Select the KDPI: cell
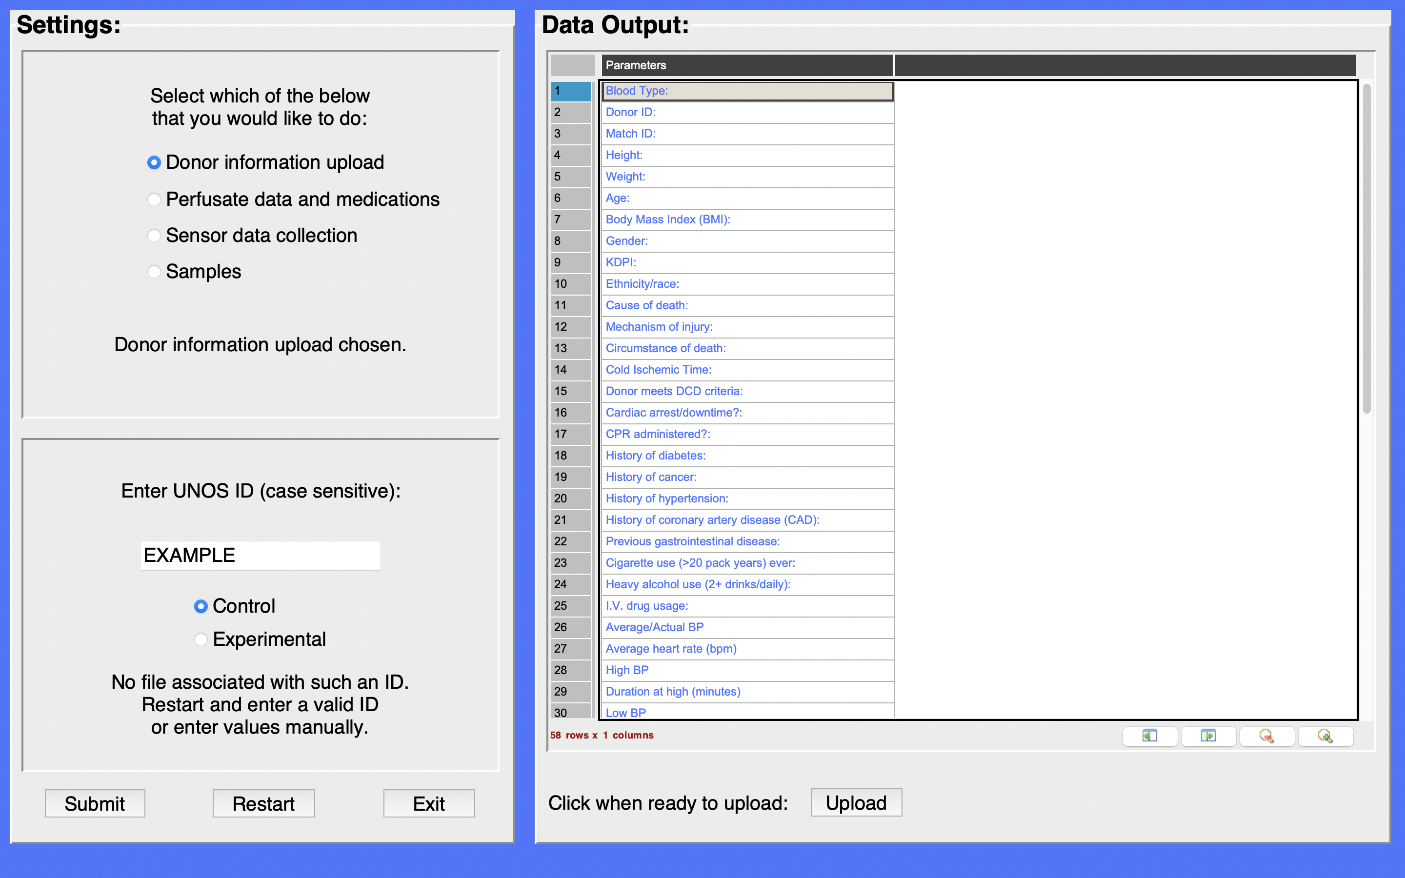 [748, 263]
